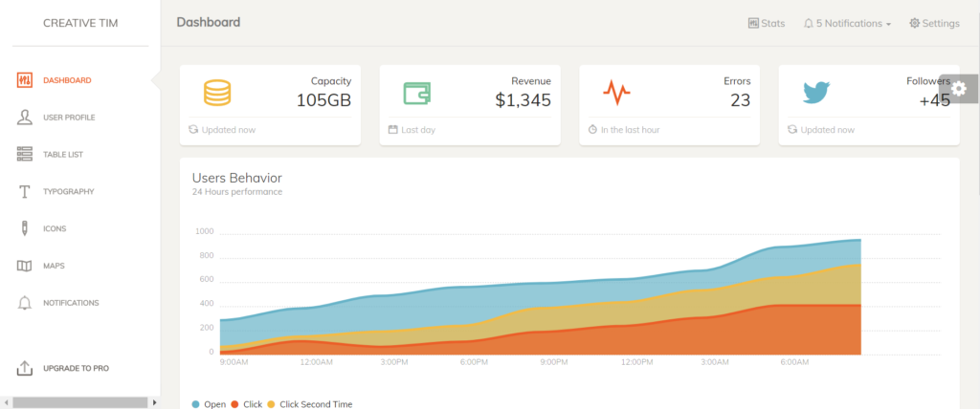Click the User Profile person icon
Viewport: 980px width, 409px height.
coord(24,118)
